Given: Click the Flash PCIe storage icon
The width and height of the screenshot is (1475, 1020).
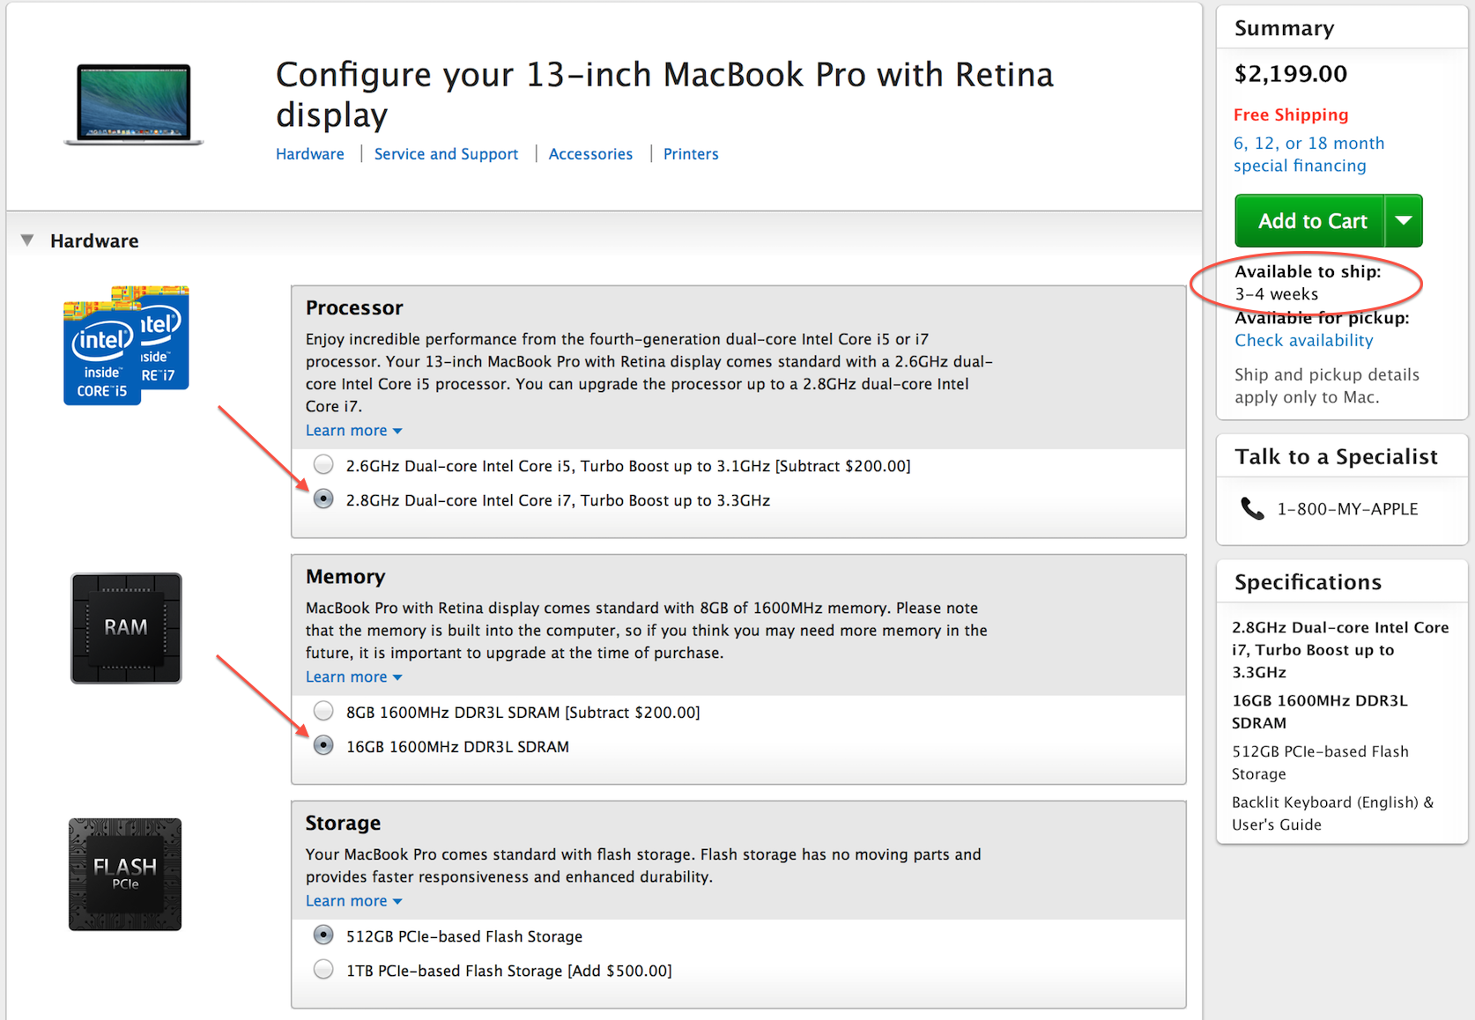Looking at the screenshot, I should 125,874.
